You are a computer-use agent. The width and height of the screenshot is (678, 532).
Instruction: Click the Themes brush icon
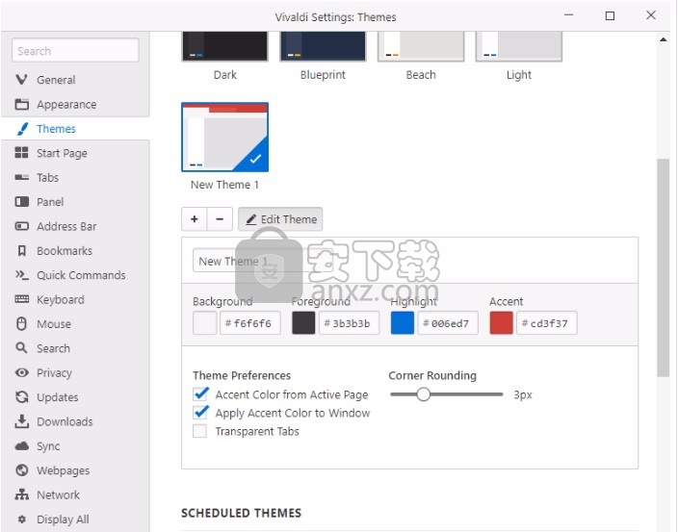[22, 129]
